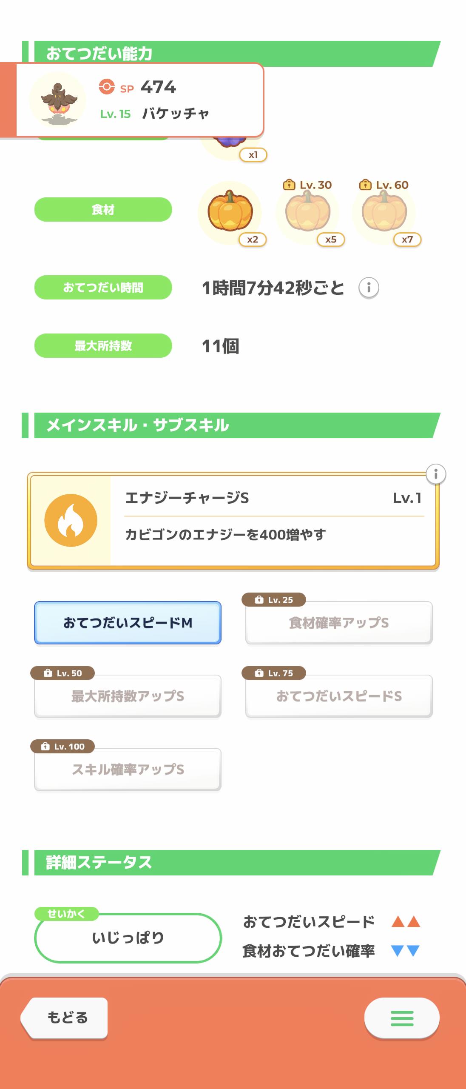Open info icon on main skill card
The height and width of the screenshot is (1089, 466).
pos(435,474)
